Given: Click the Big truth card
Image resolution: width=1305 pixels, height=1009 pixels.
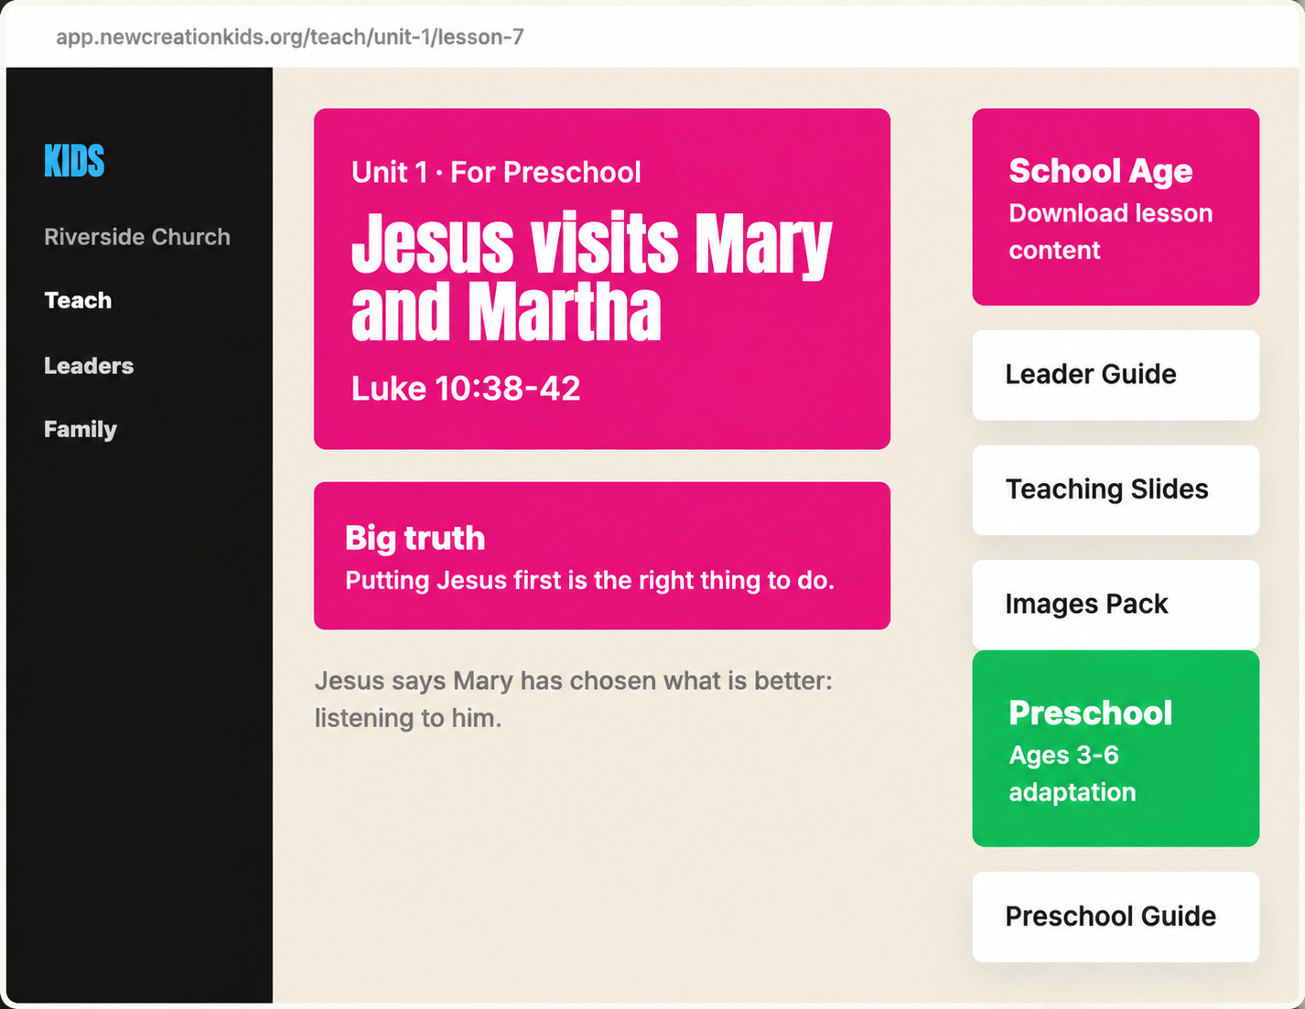Looking at the screenshot, I should coord(602,555).
